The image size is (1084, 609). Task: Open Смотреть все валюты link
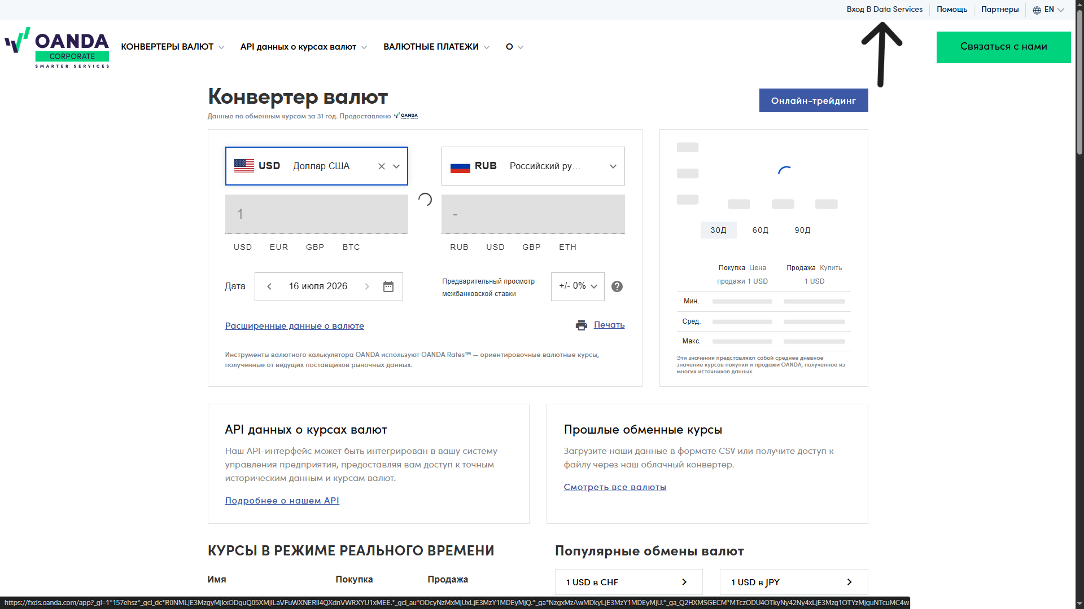coord(615,487)
